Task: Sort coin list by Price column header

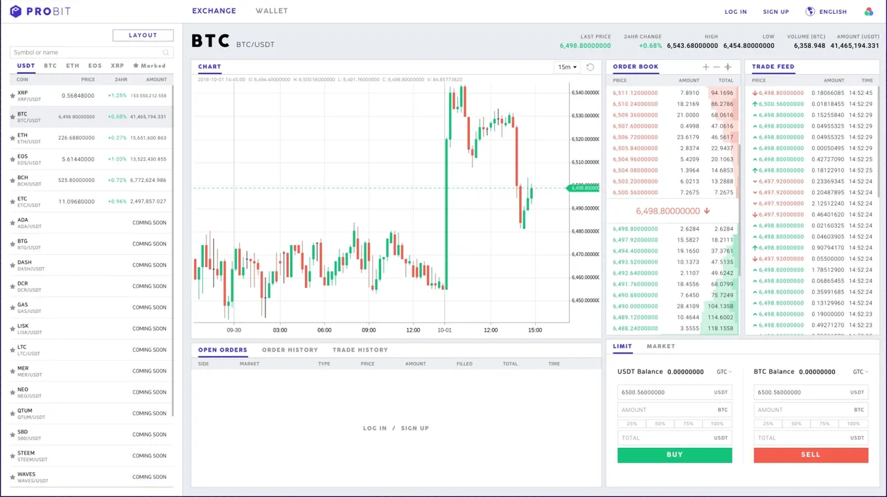Action: (x=88, y=80)
